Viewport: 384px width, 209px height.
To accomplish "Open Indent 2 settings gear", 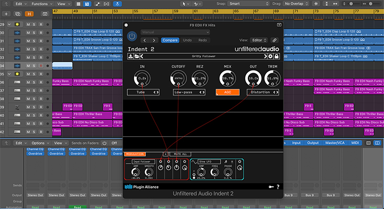I will click(x=270, y=56).
